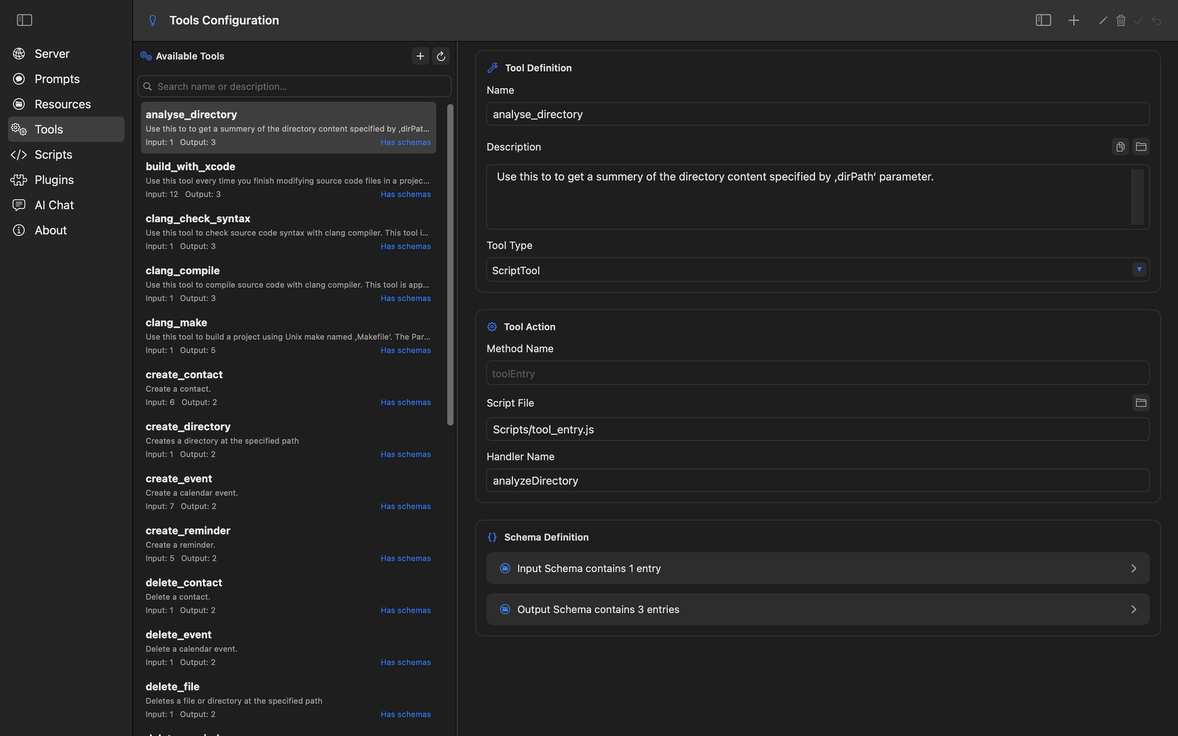Toggle the detail panel layout icon in toolbar
This screenshot has width=1178, height=736.
point(1043,20)
